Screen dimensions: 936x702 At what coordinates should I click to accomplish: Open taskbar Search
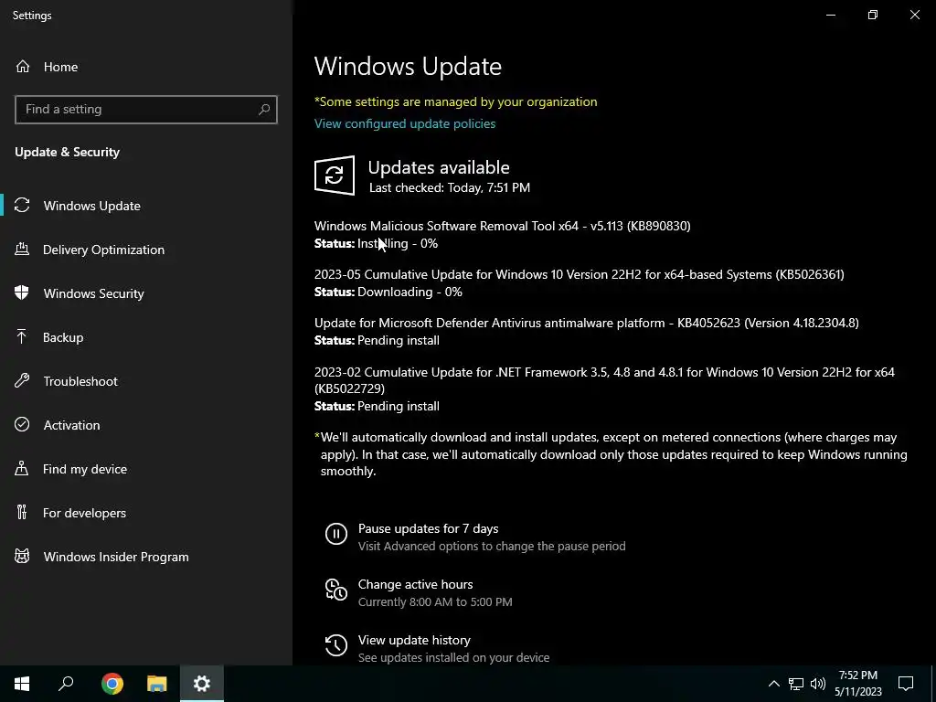(66, 684)
